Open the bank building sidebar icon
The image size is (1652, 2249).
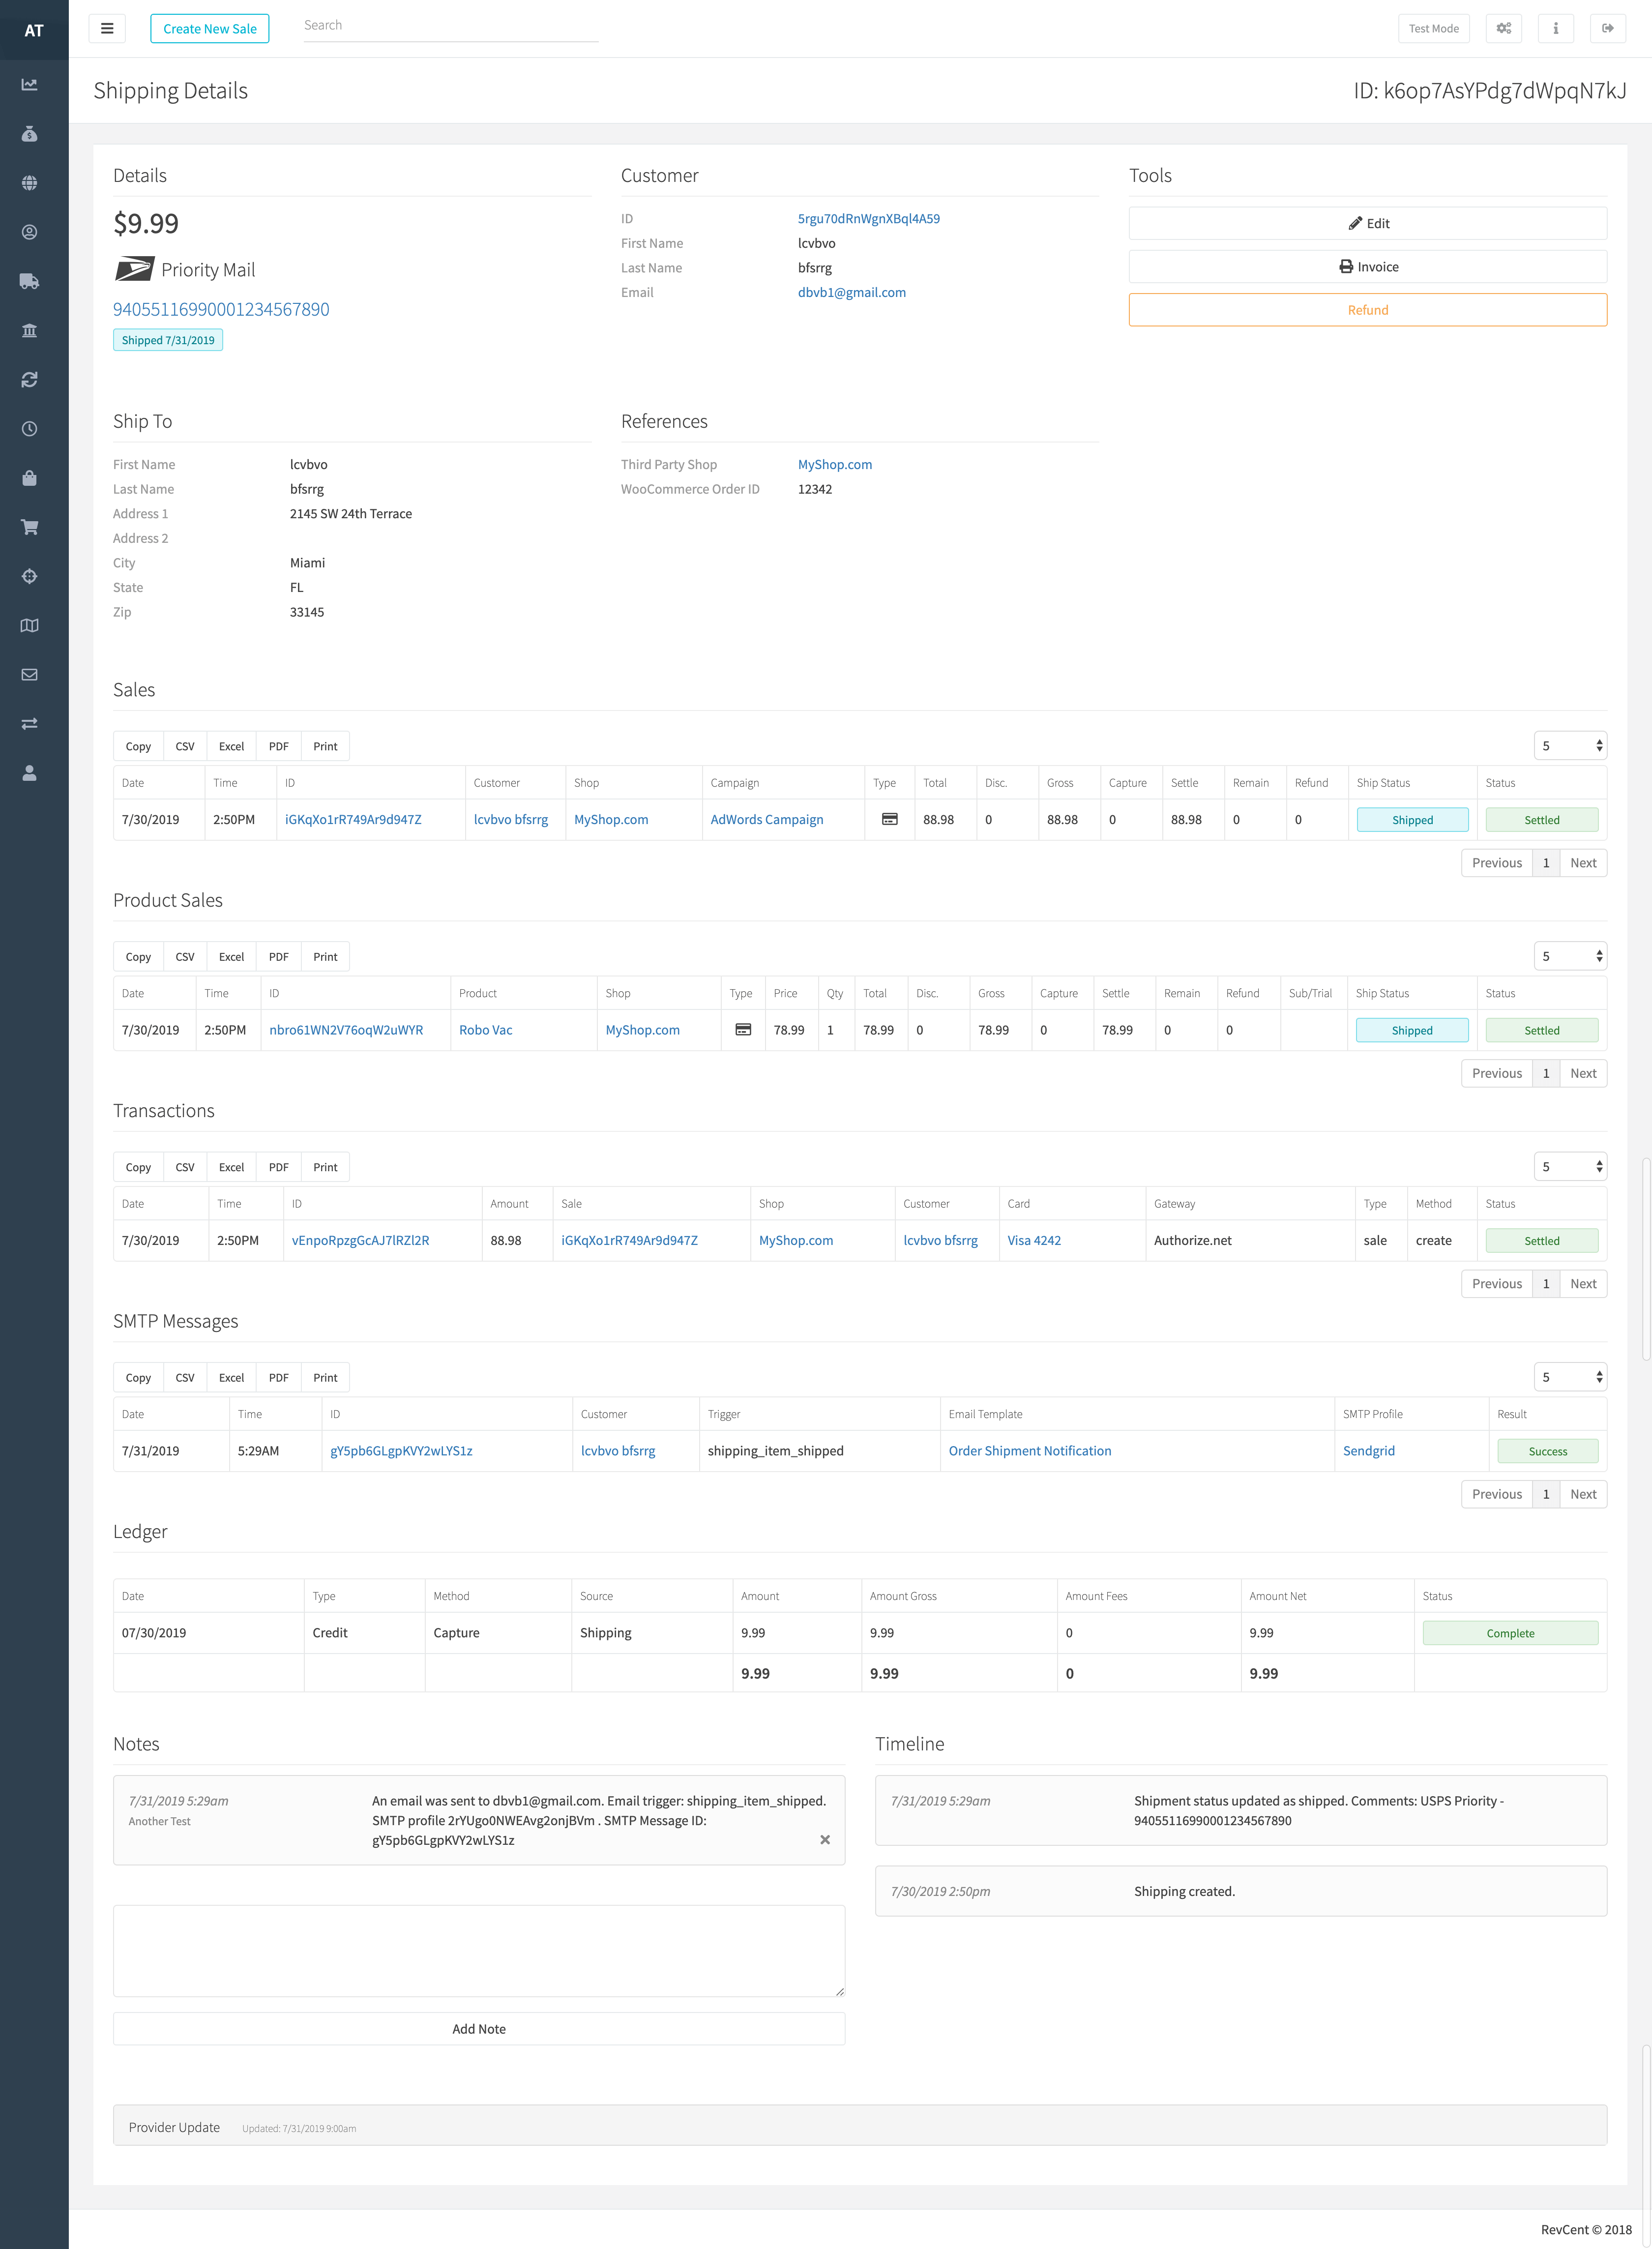coord(30,331)
